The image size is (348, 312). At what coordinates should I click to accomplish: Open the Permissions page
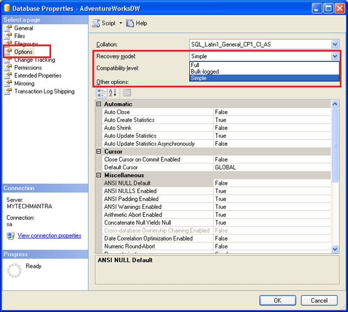click(x=28, y=67)
